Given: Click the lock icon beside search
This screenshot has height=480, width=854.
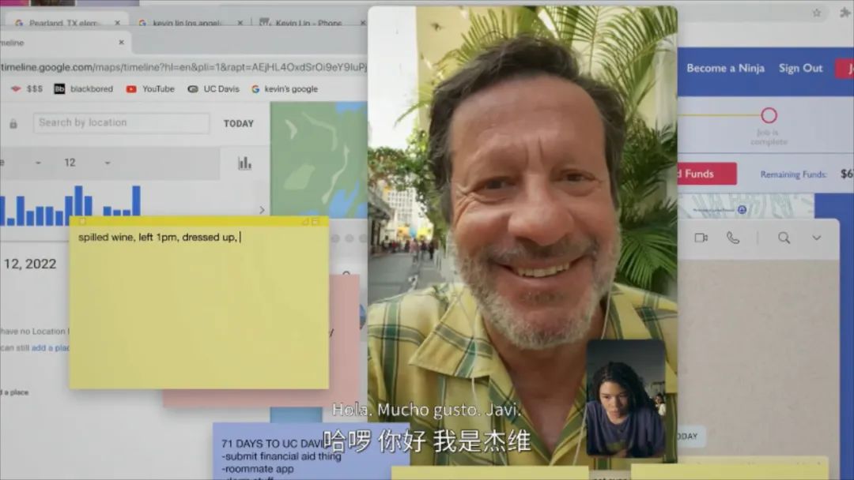Looking at the screenshot, I should 13,124.
